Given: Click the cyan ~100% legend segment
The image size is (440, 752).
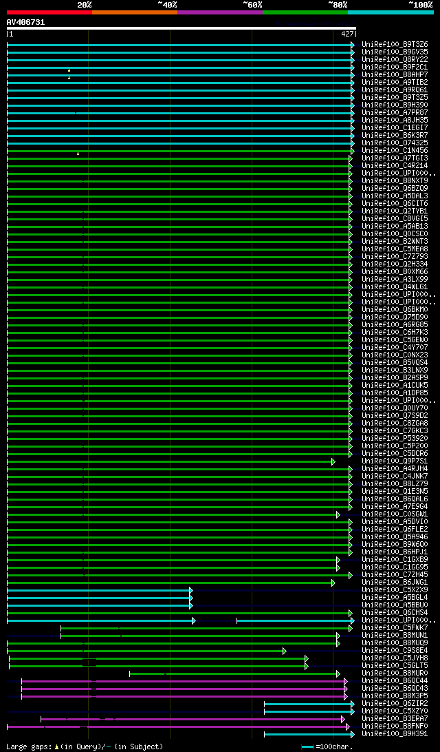Looking at the screenshot, I should click(390, 12).
